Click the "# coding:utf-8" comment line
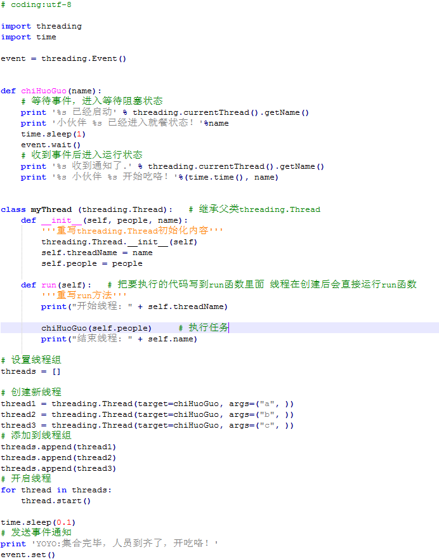Screen dimensions: 439x559 coord(36,4)
